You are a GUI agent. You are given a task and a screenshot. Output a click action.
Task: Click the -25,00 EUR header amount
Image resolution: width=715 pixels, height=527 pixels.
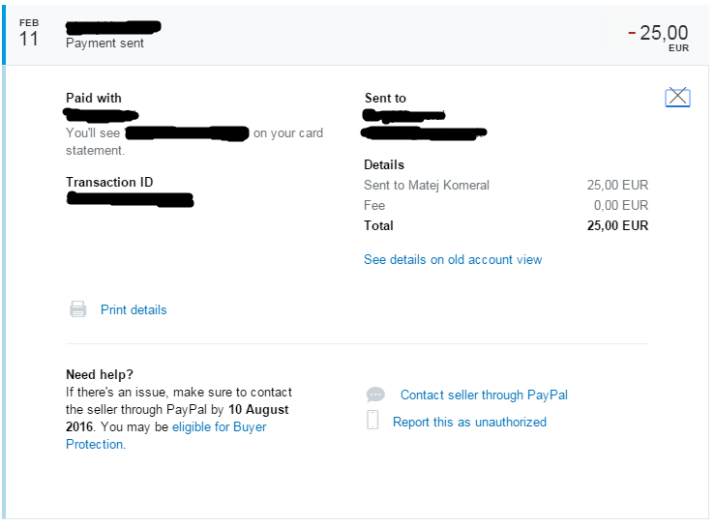coord(661,34)
